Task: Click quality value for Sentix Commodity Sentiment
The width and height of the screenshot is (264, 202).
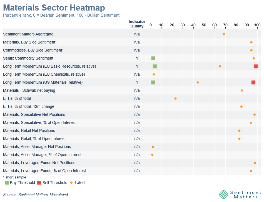Action: [x=137, y=58]
